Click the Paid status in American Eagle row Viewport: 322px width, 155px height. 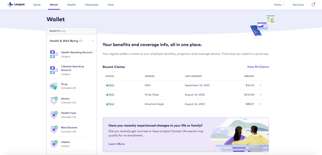[x=110, y=104]
